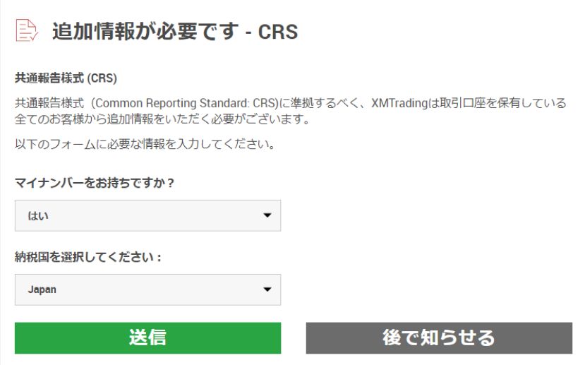
Task: Click the 後で知らせる label text on the gray button
Action: click(x=438, y=337)
